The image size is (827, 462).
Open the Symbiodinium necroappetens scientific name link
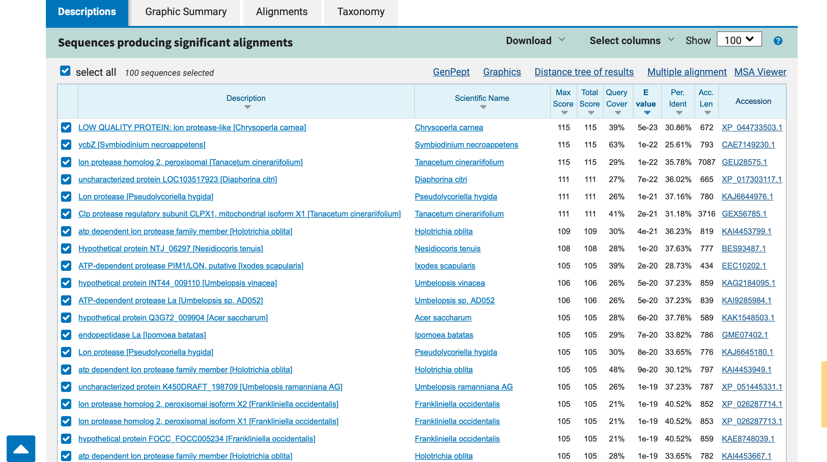[466, 145]
